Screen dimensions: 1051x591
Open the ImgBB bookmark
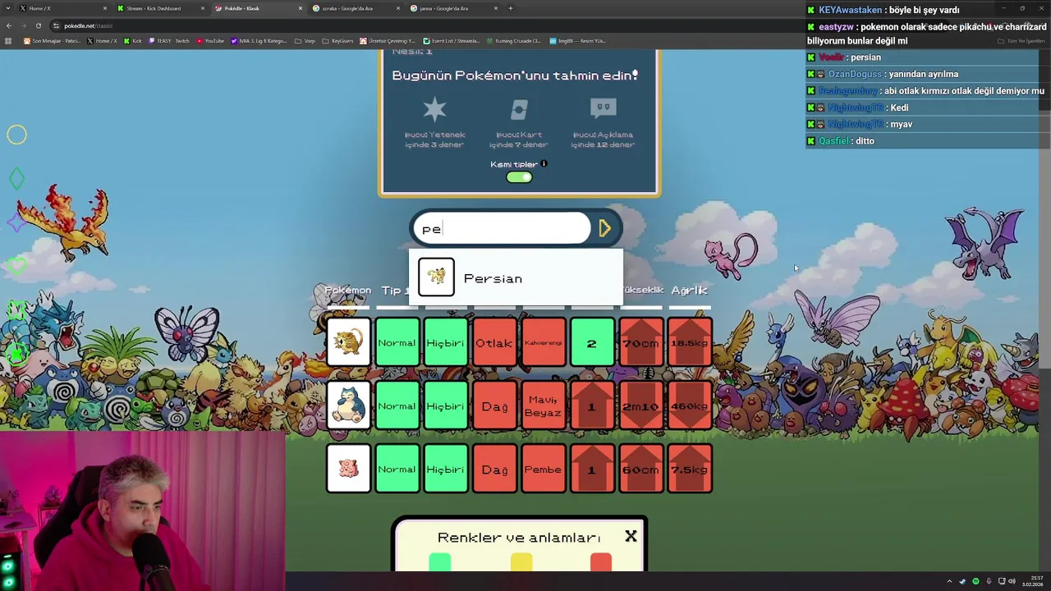coord(577,40)
